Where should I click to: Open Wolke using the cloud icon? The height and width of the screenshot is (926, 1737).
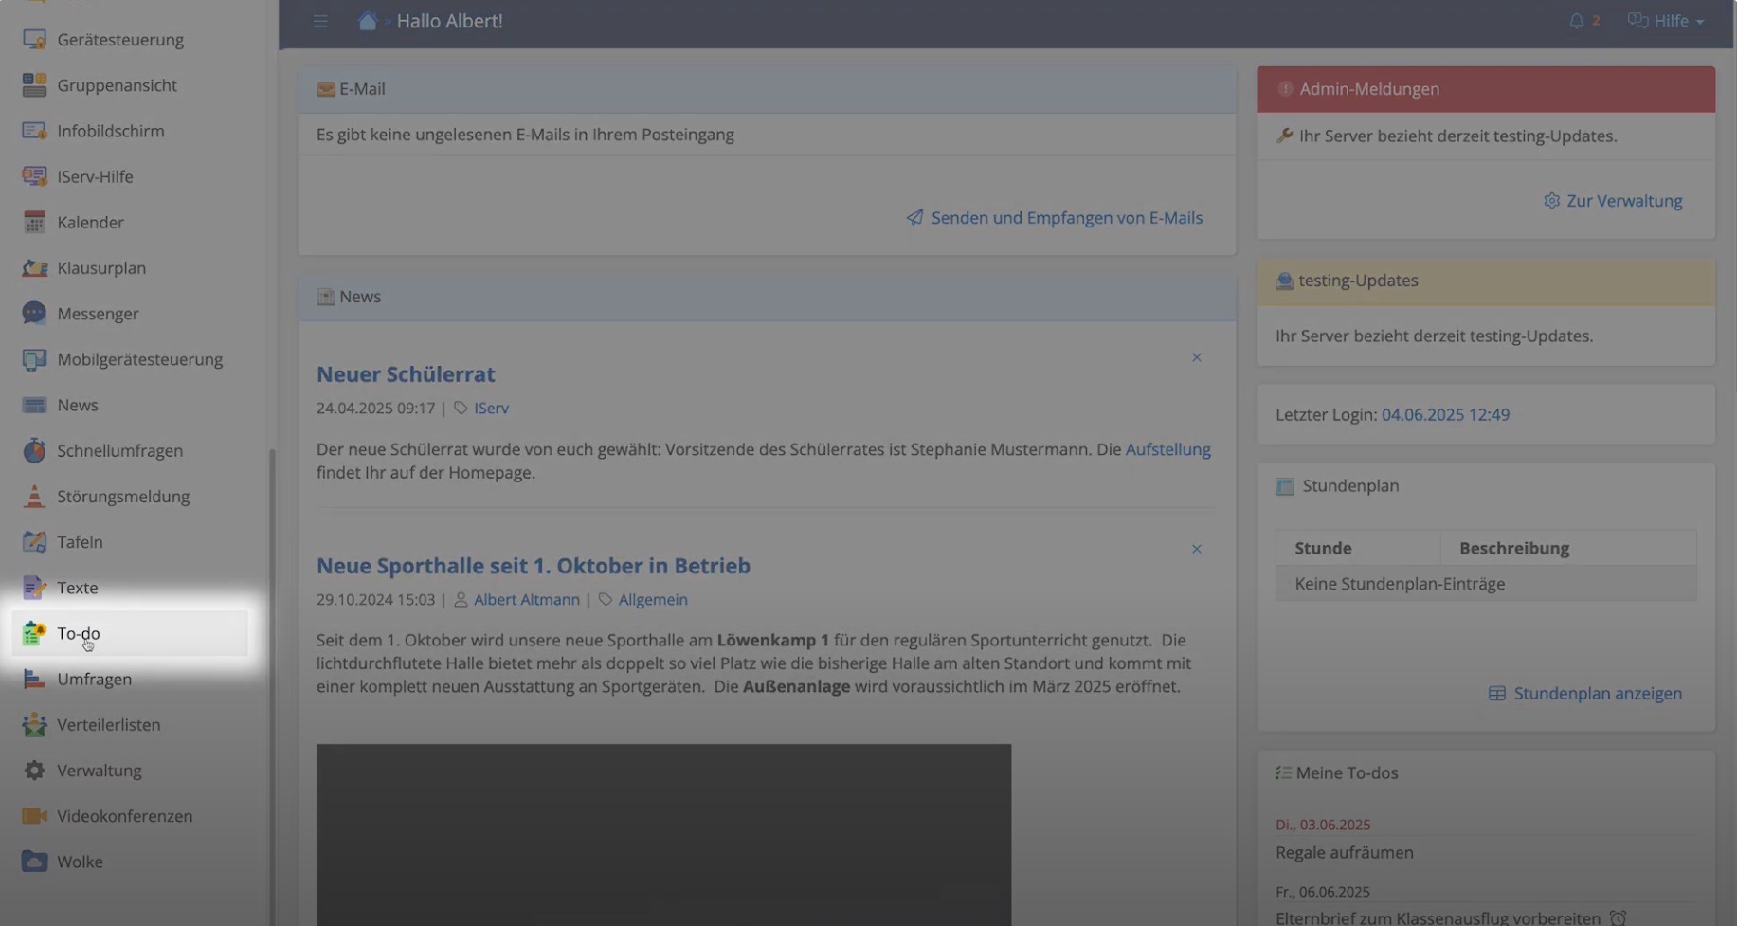pyautogui.click(x=34, y=861)
